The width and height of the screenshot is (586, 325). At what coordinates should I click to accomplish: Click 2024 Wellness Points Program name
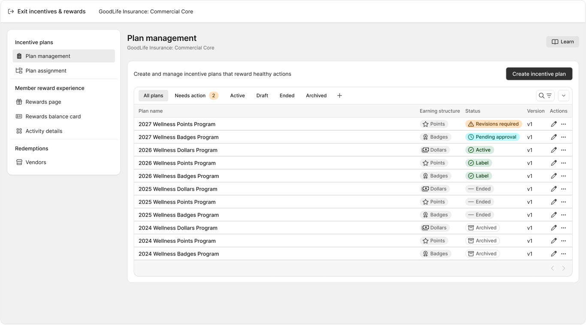click(x=177, y=241)
